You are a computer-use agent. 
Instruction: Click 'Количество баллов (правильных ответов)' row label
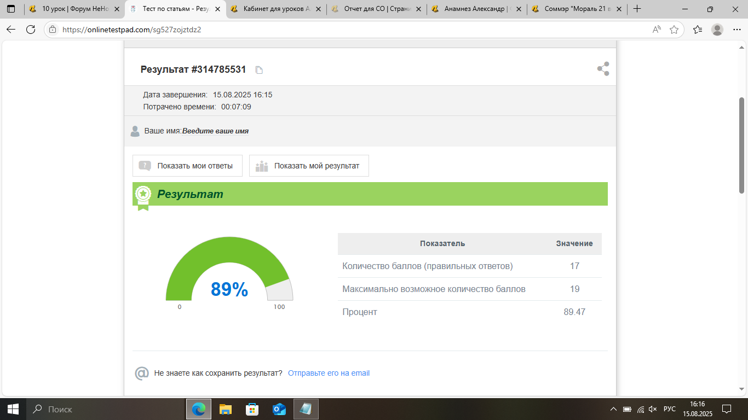pyautogui.click(x=428, y=266)
